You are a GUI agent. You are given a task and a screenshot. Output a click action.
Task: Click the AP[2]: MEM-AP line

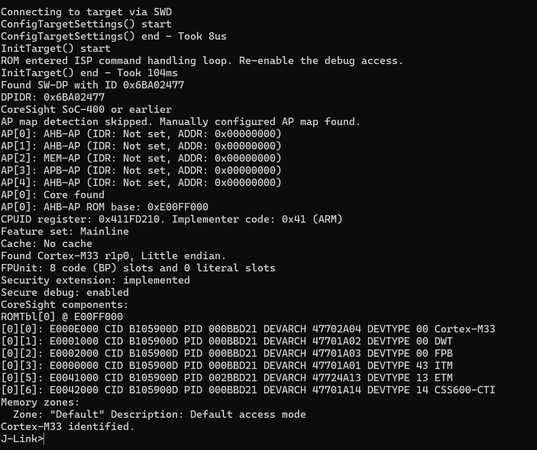coord(141,158)
